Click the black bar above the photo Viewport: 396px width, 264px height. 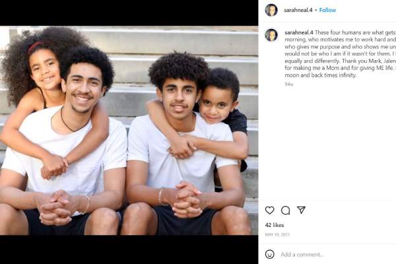coord(129,13)
